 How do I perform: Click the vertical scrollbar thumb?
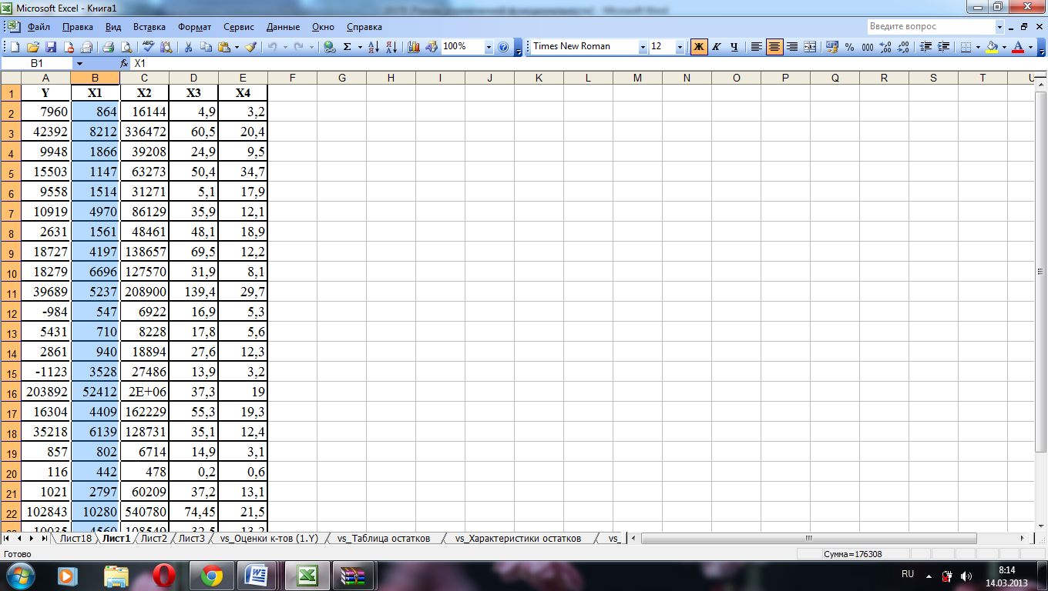1040,270
